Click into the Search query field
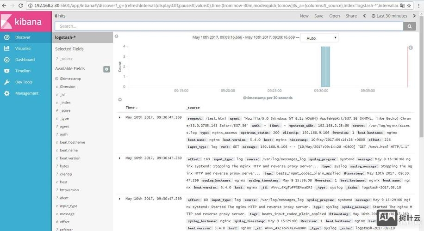424x231 pixels. tap(227, 27)
